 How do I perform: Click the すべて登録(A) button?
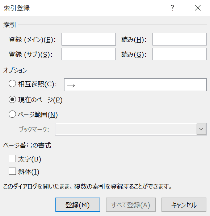pos(131,205)
